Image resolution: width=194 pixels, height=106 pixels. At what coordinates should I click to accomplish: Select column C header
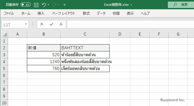[x=85, y=34]
